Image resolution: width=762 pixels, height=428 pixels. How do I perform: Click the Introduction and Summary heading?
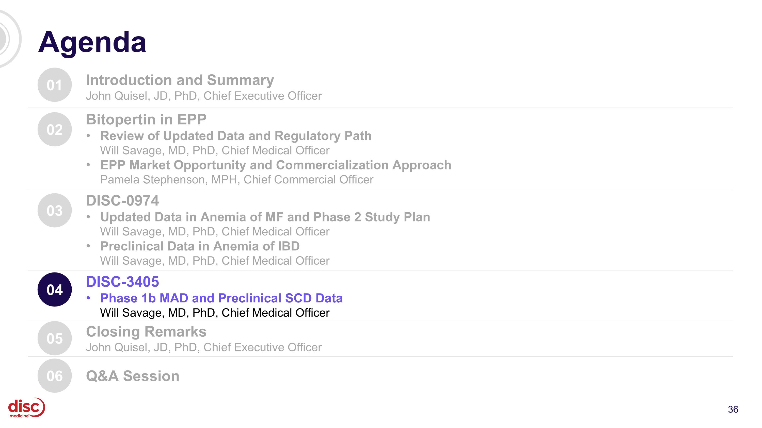coord(180,80)
